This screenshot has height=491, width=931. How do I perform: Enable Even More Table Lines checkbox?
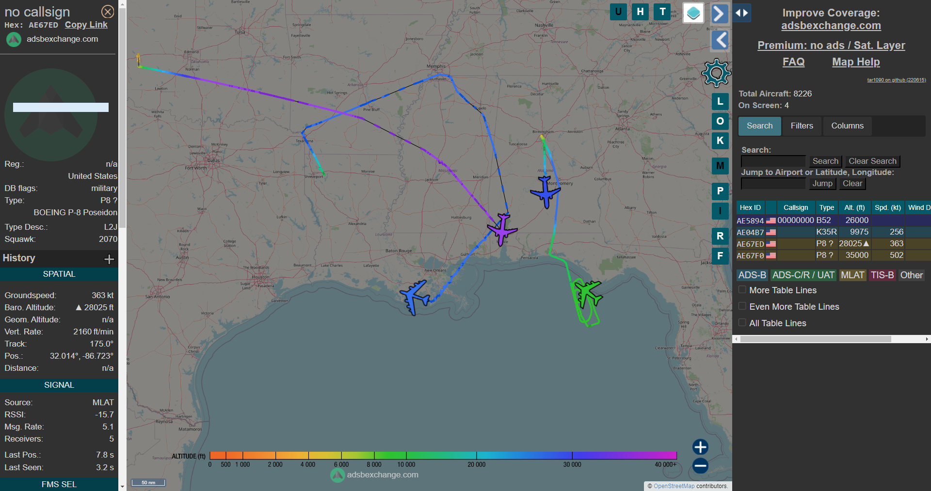coord(742,306)
